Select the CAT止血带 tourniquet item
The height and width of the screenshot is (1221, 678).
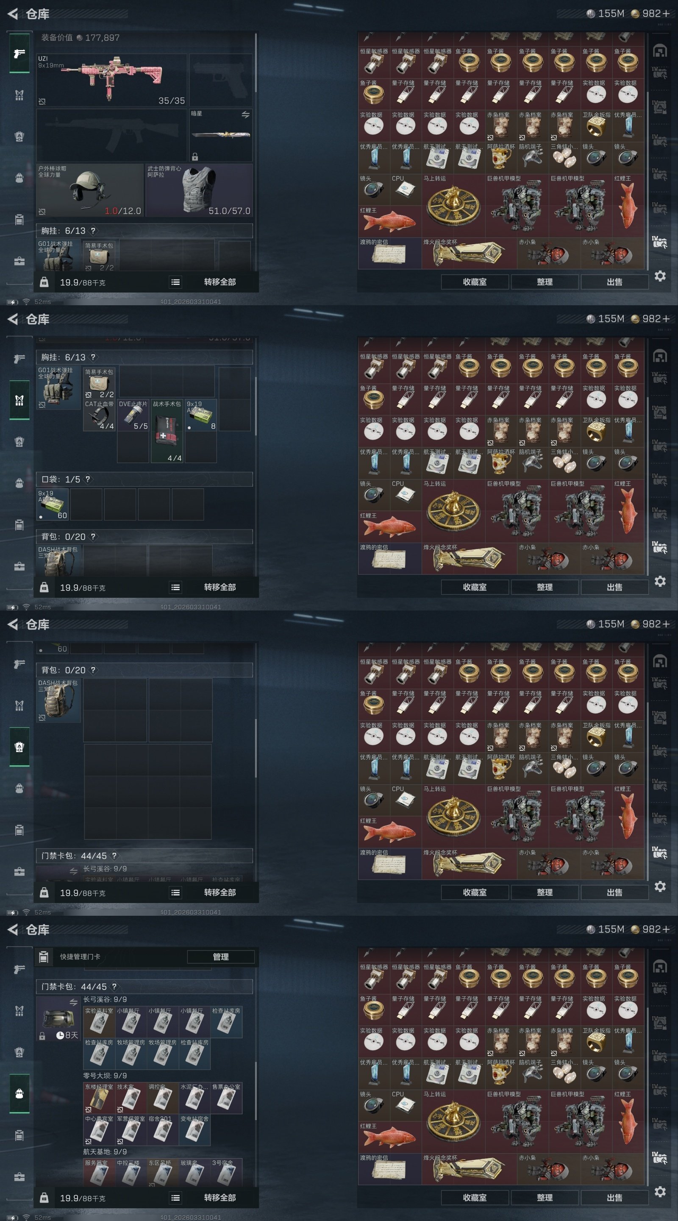[99, 415]
